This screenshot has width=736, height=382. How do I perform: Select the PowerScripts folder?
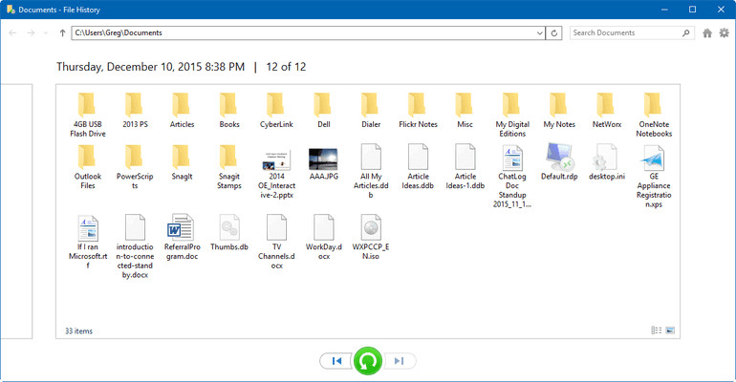[135, 167]
